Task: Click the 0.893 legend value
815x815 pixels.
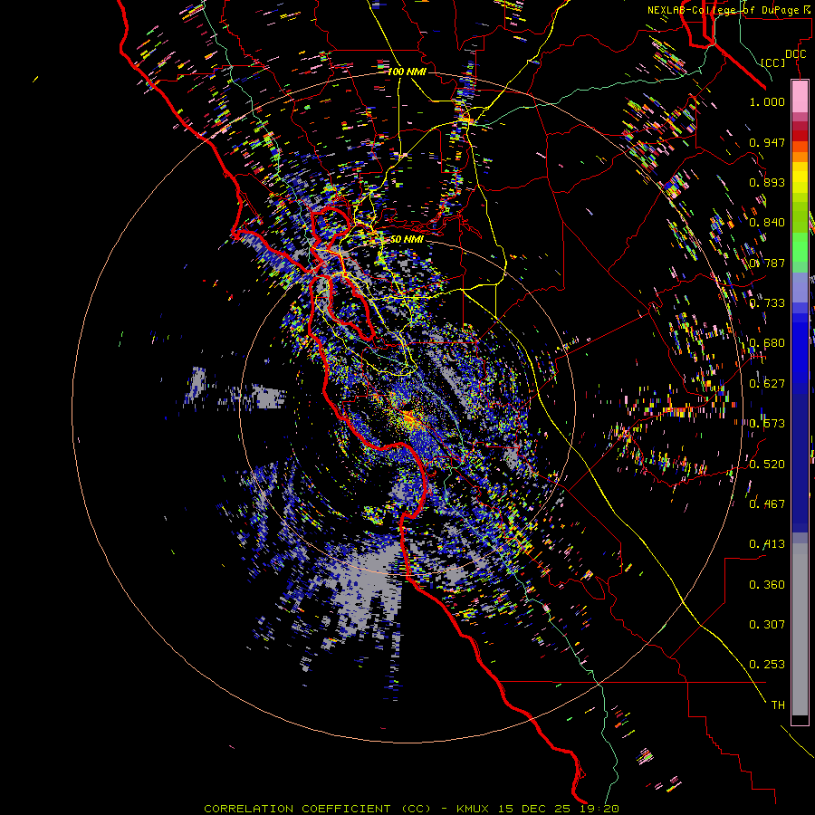Action: 767,182
